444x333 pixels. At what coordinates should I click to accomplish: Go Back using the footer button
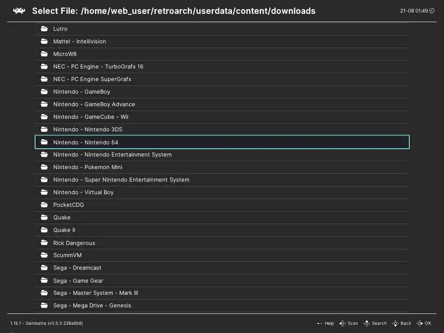coord(402,323)
